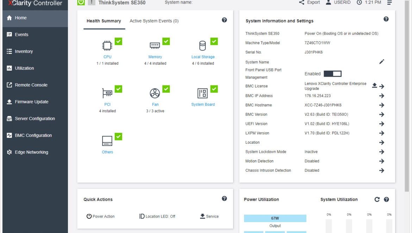Open Edge Networking section
Viewport: 412px width, 233px height.
pyautogui.click(x=35, y=152)
